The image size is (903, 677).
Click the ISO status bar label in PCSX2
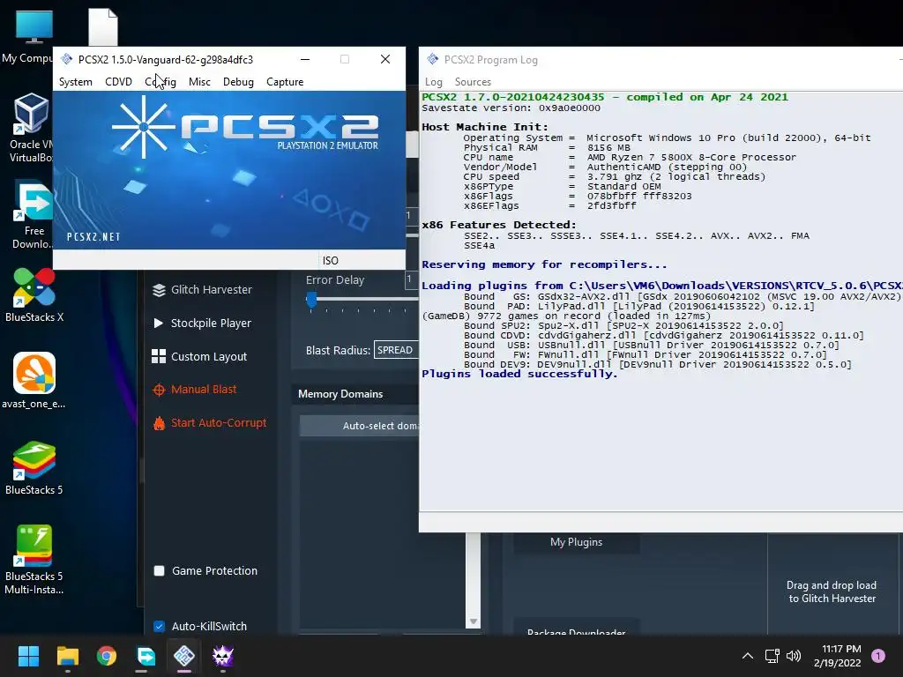330,261
